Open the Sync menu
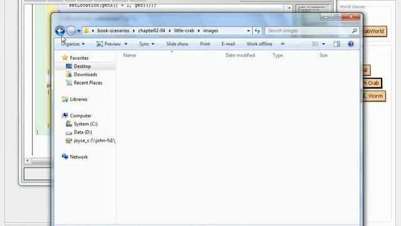The height and width of the screenshot is (226, 401). coord(147,44)
